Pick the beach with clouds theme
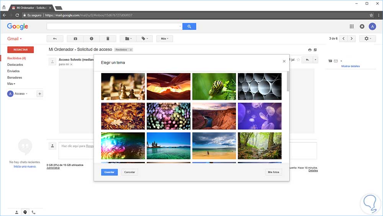The height and width of the screenshot is (216, 383). coord(214,146)
